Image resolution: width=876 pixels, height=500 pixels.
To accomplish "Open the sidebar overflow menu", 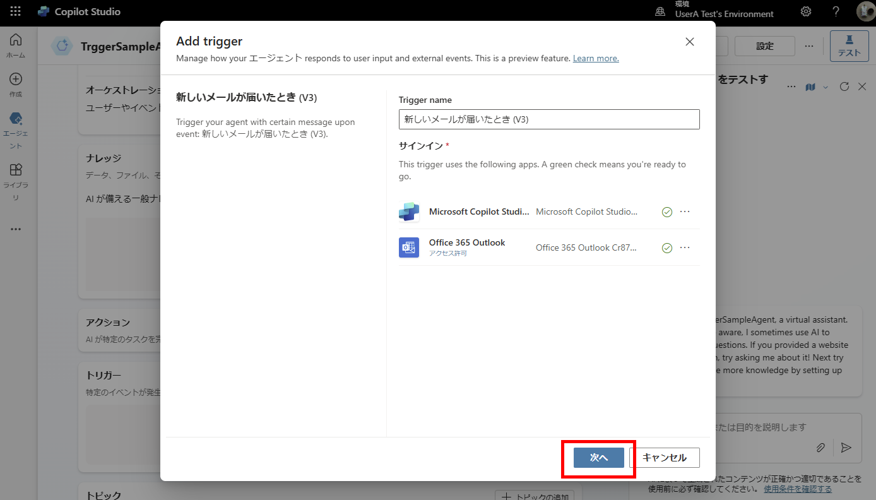I will pyautogui.click(x=16, y=229).
